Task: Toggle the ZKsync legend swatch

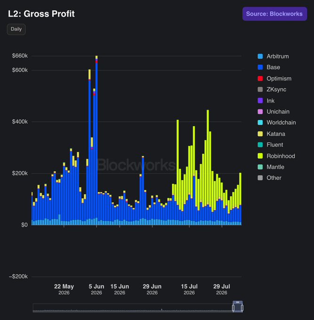Action: (260, 89)
